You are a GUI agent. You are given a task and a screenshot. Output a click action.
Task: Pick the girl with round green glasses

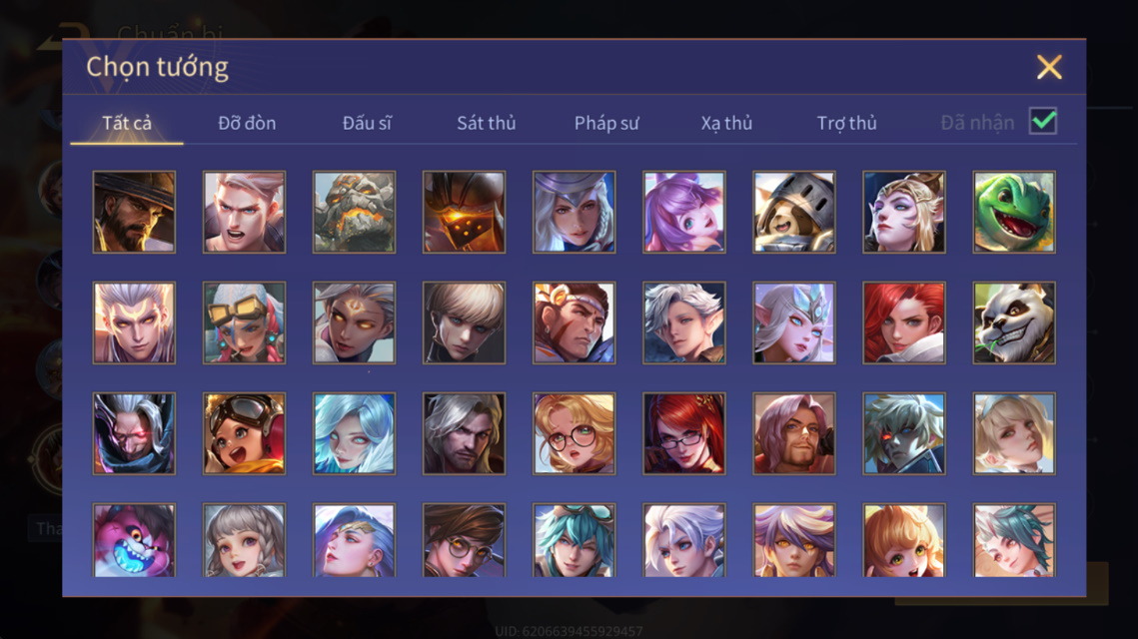[x=574, y=433]
